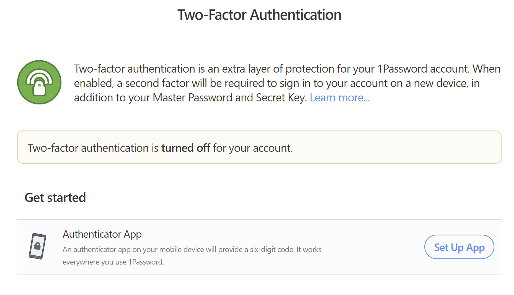The height and width of the screenshot is (295, 514).
Task: Click "Two-factor authentication is" in the status banner
Action: [x=93, y=148]
